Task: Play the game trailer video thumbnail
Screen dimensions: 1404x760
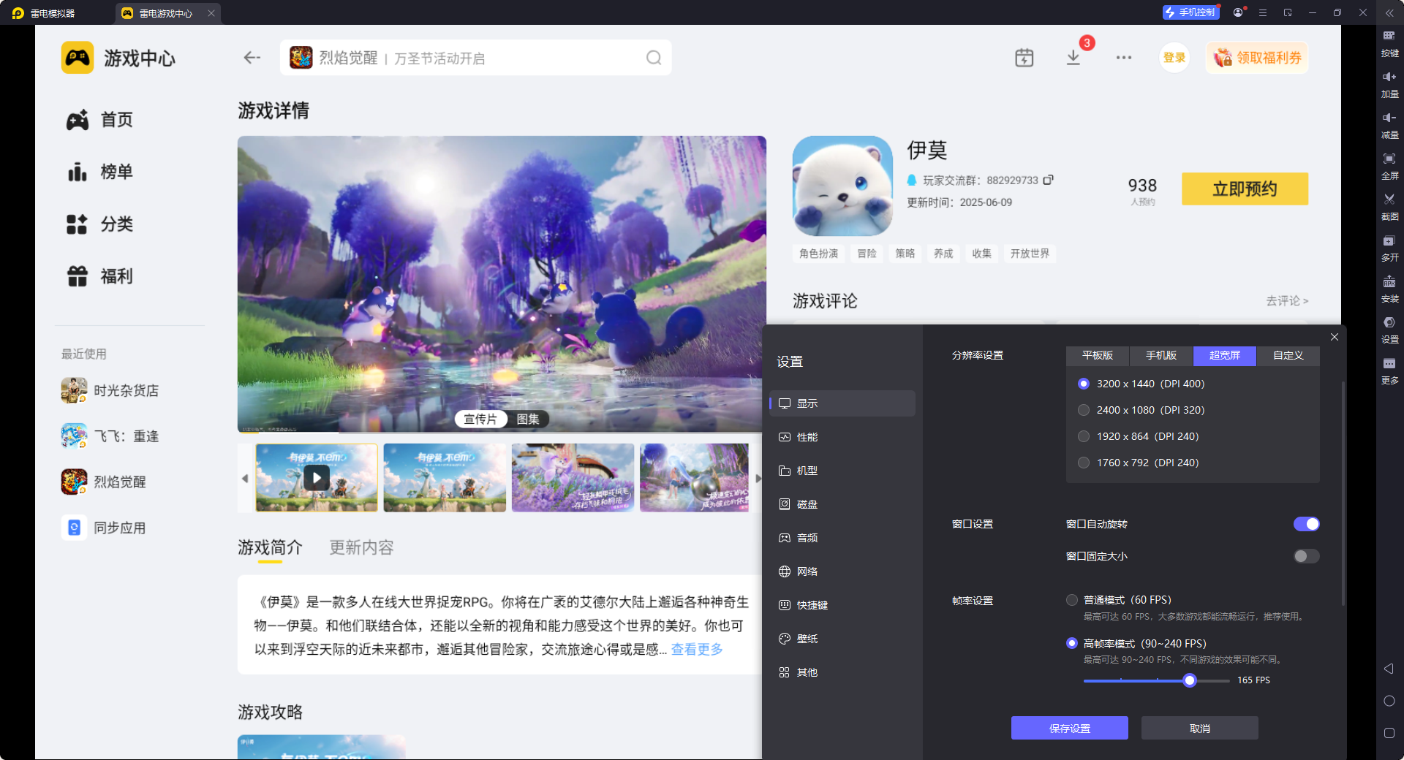Action: point(316,478)
